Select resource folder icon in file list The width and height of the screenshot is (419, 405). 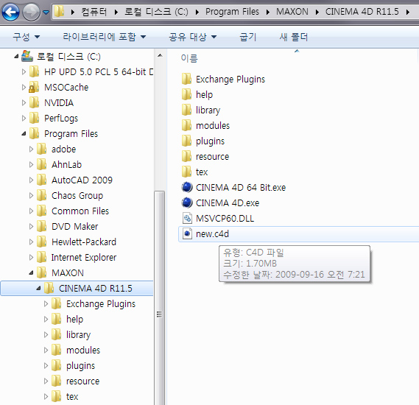[x=186, y=156]
